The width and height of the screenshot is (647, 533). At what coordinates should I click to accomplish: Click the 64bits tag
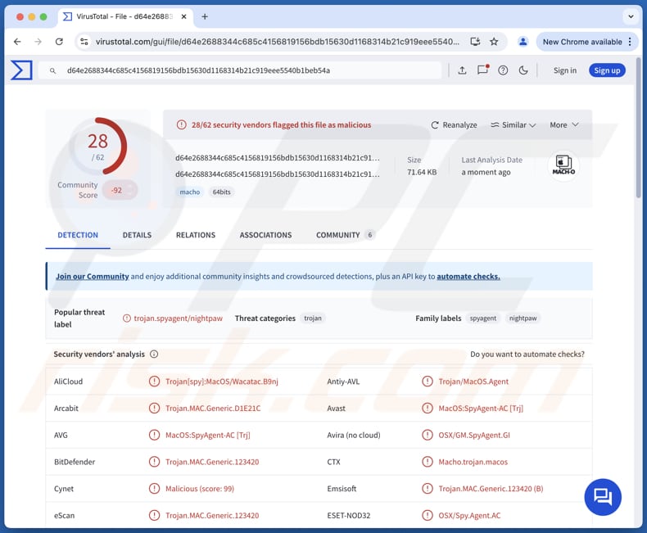(222, 192)
